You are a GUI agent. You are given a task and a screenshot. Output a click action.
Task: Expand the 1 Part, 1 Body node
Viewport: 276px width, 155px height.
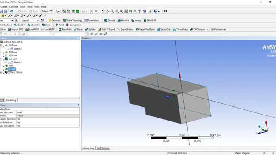[x=1, y=72]
